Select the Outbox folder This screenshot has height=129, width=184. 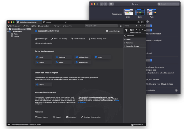15,36
